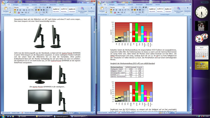
Task: Align text left in the left Word window
Action: (36, 10)
